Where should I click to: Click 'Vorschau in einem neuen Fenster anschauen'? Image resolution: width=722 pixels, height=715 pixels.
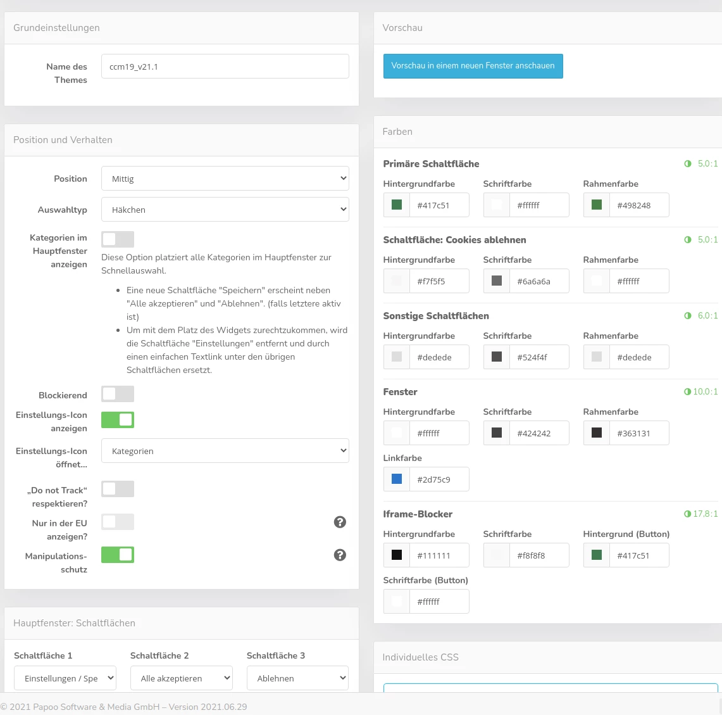click(473, 66)
